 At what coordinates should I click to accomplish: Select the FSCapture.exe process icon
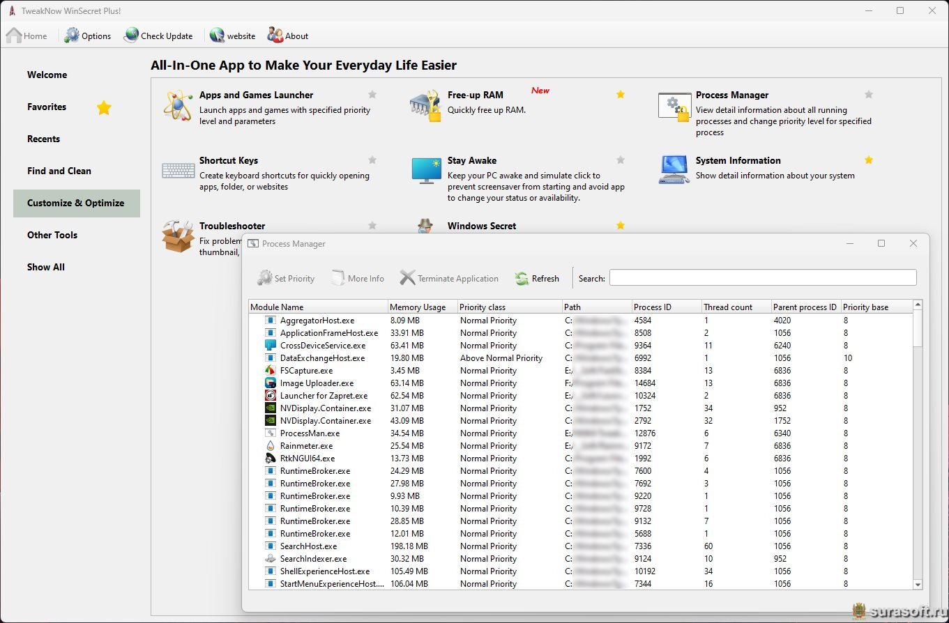coord(271,371)
